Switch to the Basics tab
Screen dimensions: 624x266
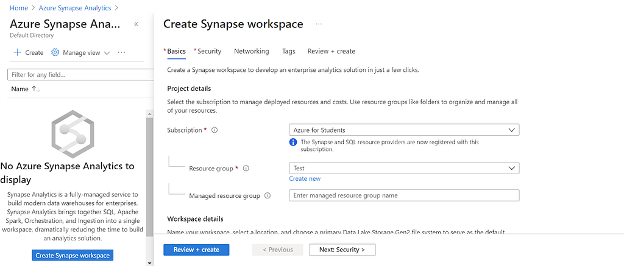pyautogui.click(x=176, y=51)
